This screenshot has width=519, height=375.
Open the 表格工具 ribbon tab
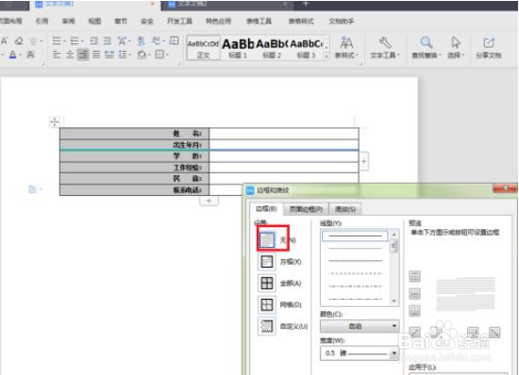click(259, 21)
